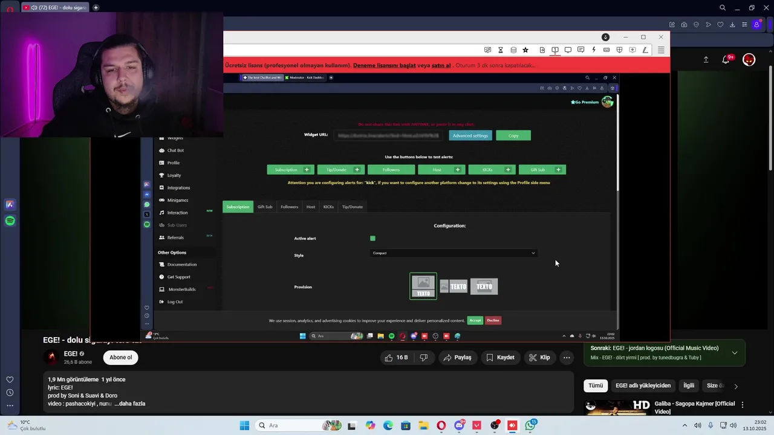Click the plus on Tip/Donate test button
Screen dimensions: 774x435
pyautogui.click(x=357, y=170)
